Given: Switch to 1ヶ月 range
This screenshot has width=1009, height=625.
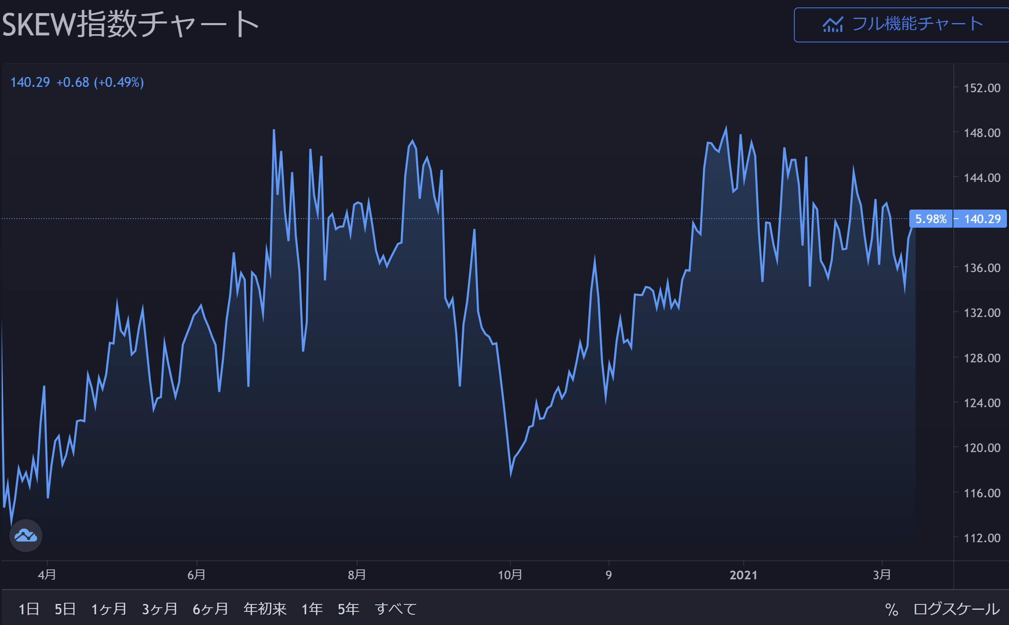Looking at the screenshot, I should pos(109,609).
